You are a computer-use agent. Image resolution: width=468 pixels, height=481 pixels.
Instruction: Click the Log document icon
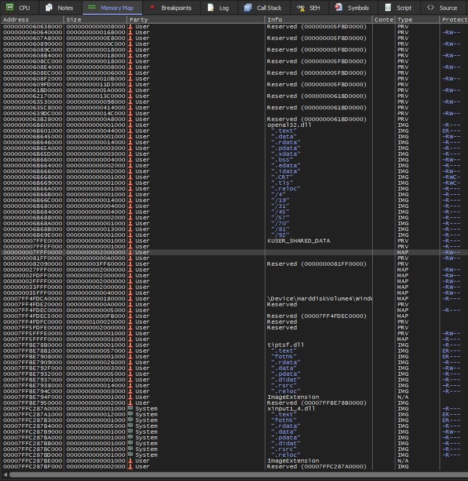(211, 8)
